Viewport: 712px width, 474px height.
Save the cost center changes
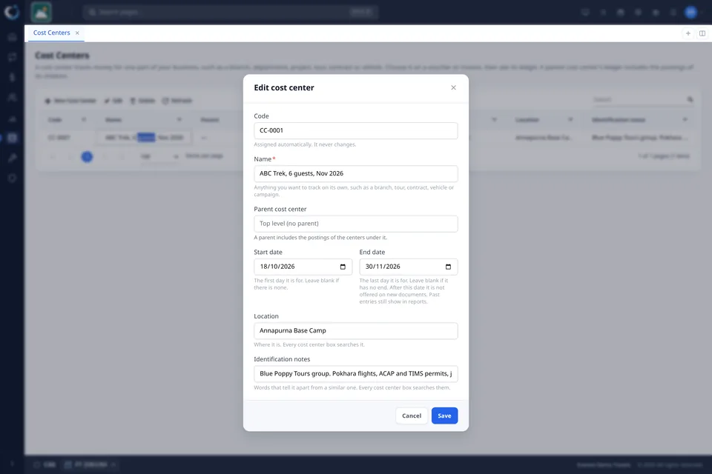444,415
